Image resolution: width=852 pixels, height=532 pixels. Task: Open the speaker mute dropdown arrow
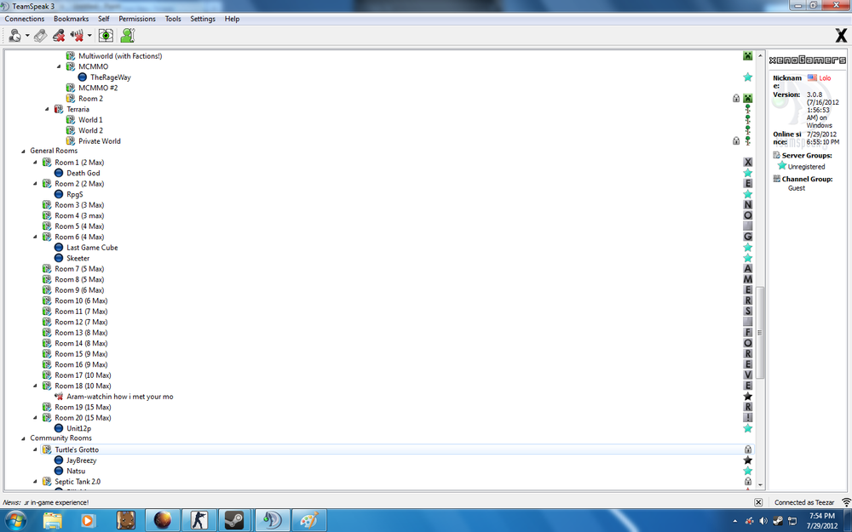89,36
